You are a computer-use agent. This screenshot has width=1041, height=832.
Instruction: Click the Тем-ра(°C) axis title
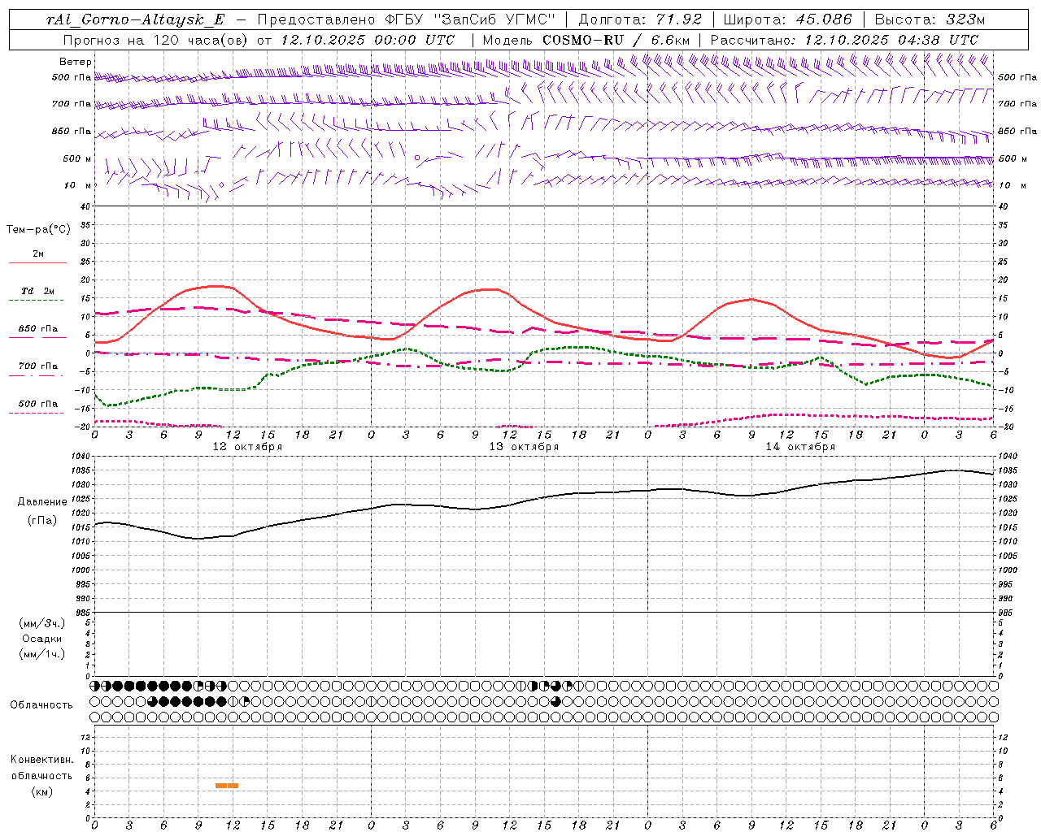(x=38, y=230)
